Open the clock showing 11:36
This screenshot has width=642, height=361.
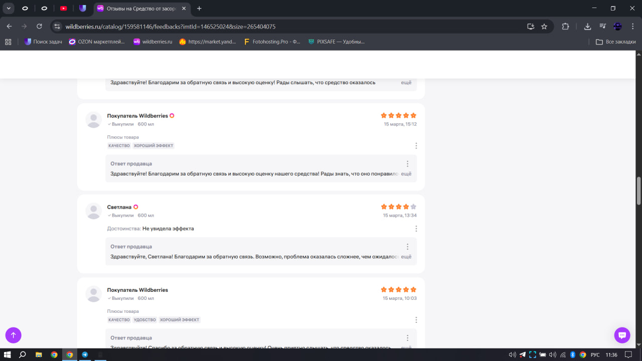pos(611,354)
